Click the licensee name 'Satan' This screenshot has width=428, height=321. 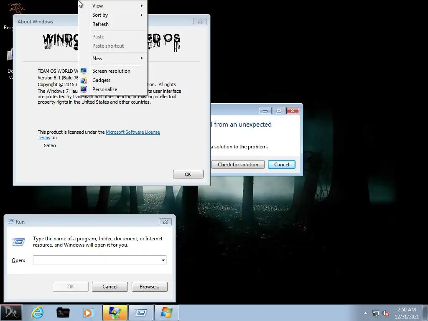pyautogui.click(x=50, y=145)
